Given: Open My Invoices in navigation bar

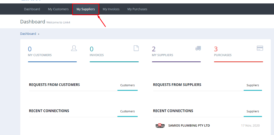Looking at the screenshot, I should 111,9.
